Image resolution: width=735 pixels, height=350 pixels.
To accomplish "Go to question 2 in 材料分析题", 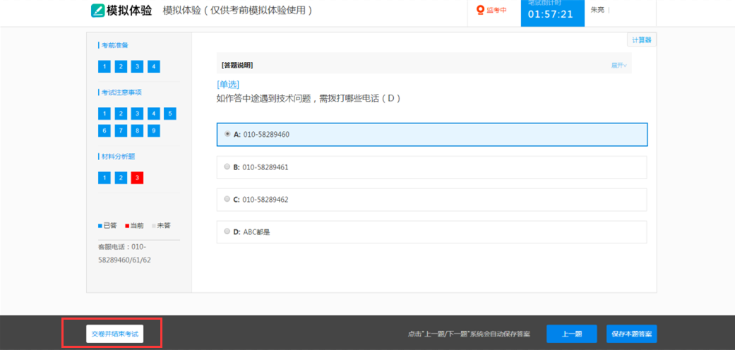I will pyautogui.click(x=121, y=178).
